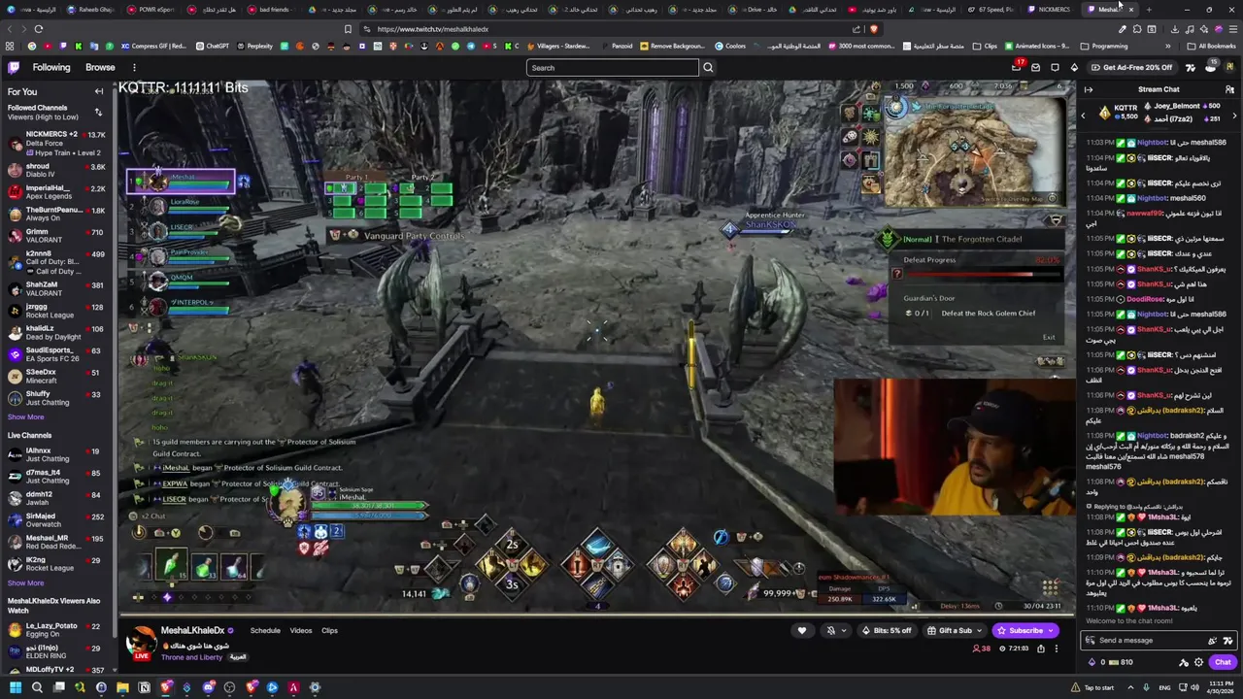Open the more options dots beside Browse
The width and height of the screenshot is (1243, 699).
[x=134, y=67]
